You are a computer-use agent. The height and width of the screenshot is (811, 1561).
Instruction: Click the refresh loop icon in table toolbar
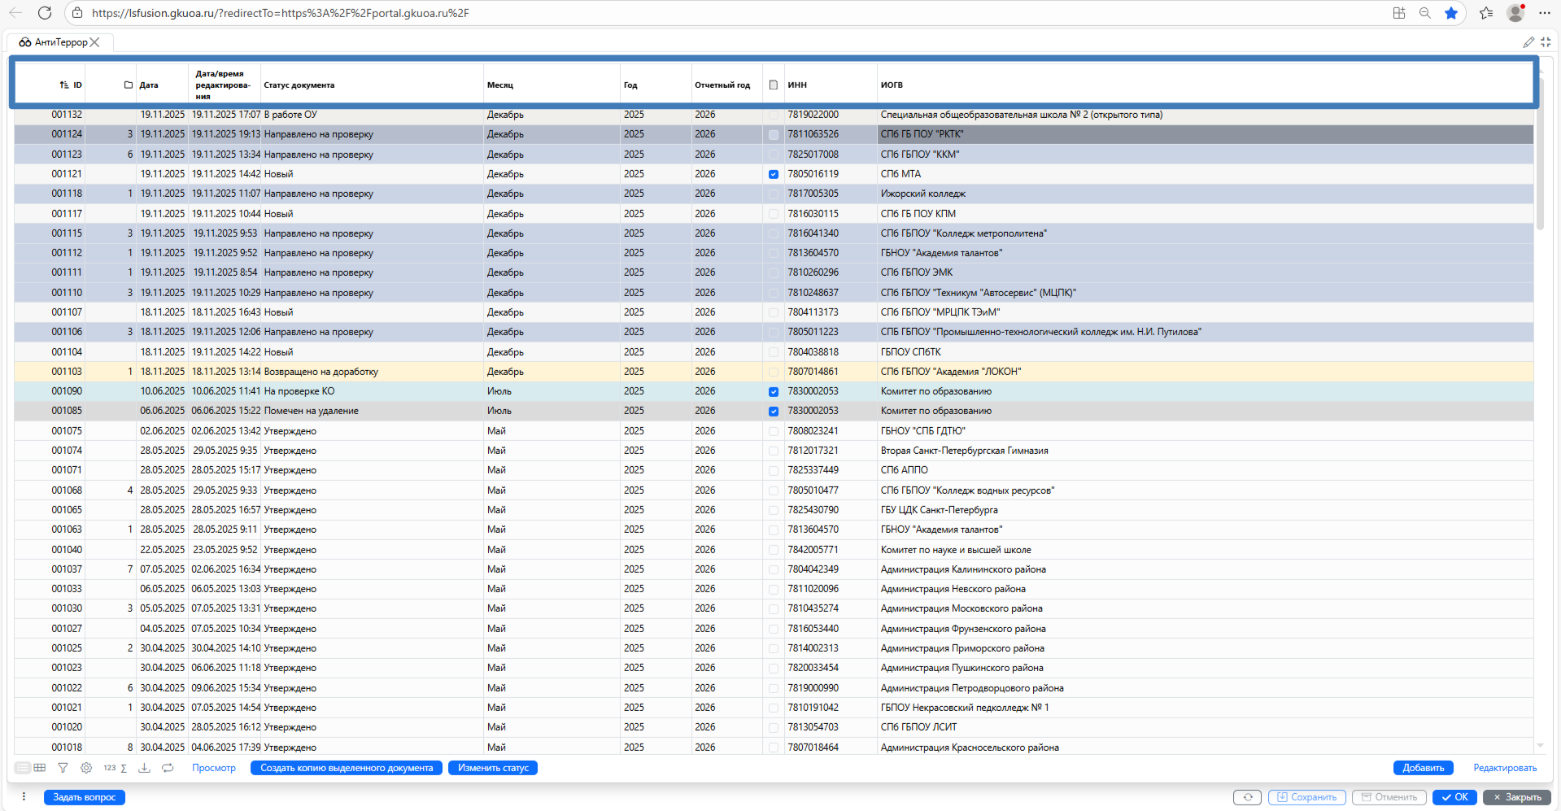168,768
